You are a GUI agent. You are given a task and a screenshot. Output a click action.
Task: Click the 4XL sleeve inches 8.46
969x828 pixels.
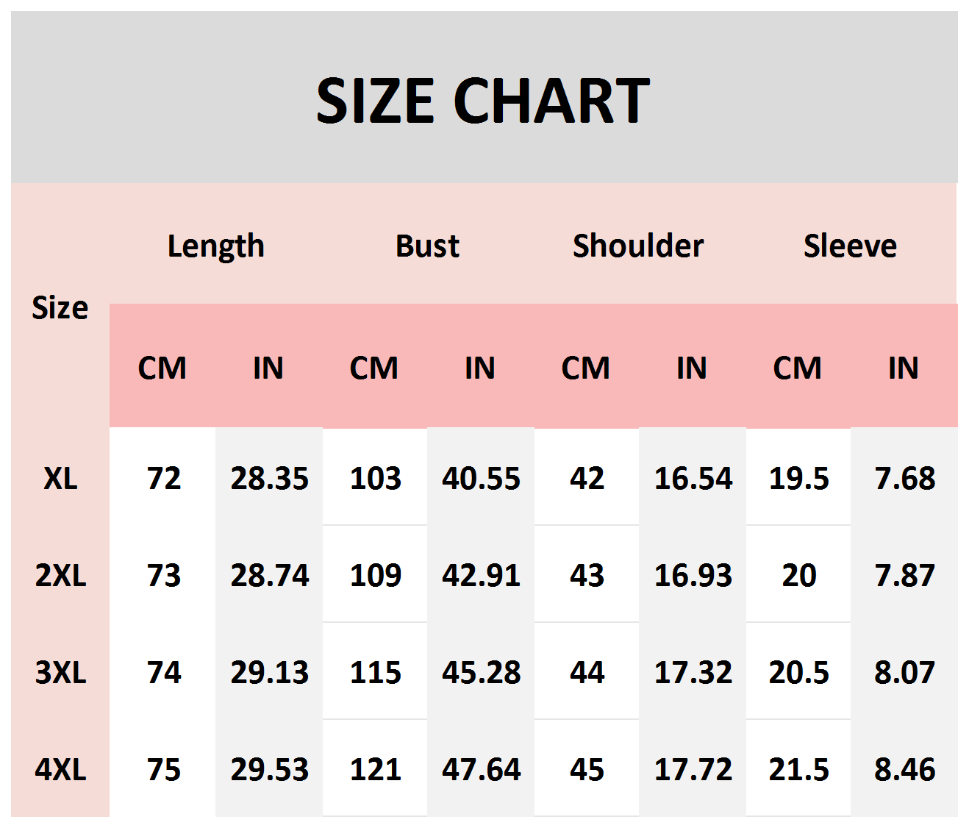click(904, 769)
